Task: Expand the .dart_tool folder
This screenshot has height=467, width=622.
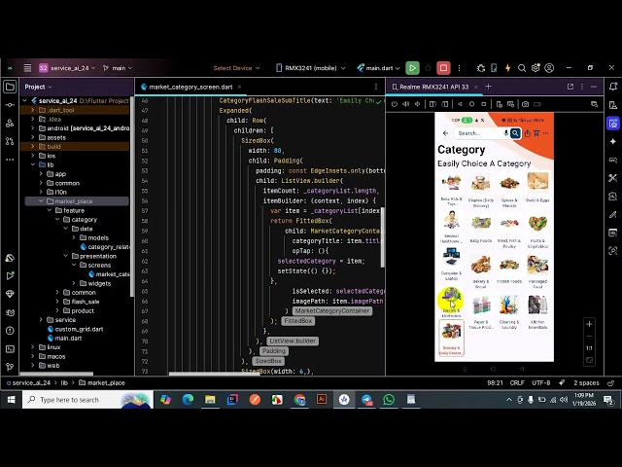Action: click(x=32, y=110)
